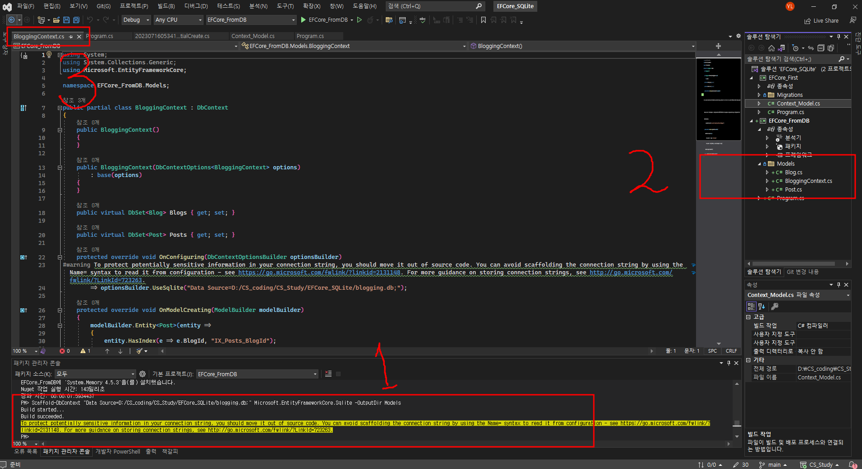862x469 pixels.
Task: Click navigate to next issue down arrow
Action: [x=120, y=351]
